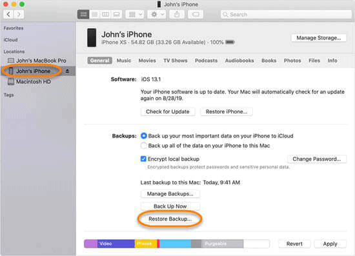Switch to the Files tab

tap(314, 61)
